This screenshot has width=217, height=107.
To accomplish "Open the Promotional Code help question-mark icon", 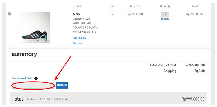I will pos(36,78).
